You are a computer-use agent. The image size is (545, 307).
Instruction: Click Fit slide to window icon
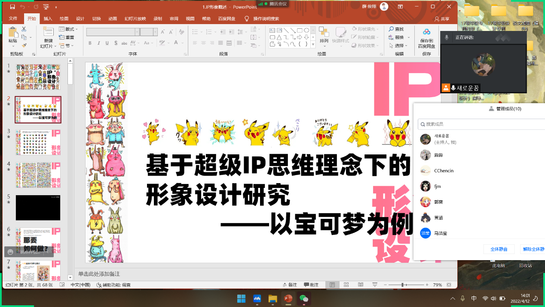point(449,285)
